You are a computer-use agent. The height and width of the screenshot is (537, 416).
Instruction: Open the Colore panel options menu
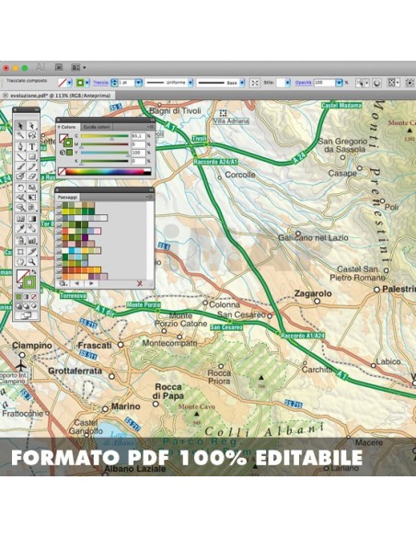pos(151,127)
